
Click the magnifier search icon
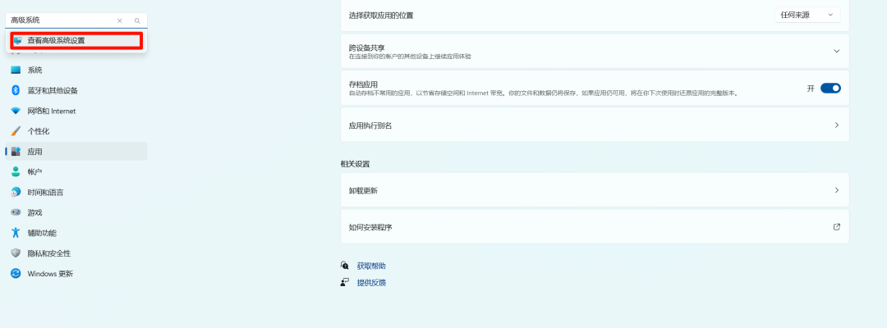click(137, 20)
